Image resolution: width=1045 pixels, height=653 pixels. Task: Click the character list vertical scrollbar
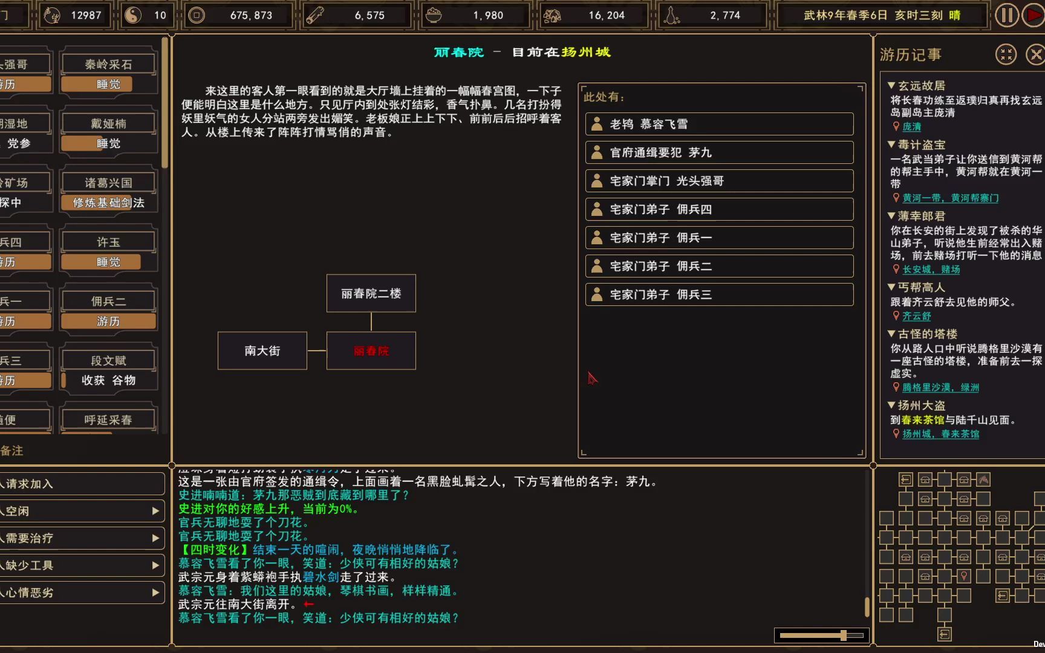point(164,103)
